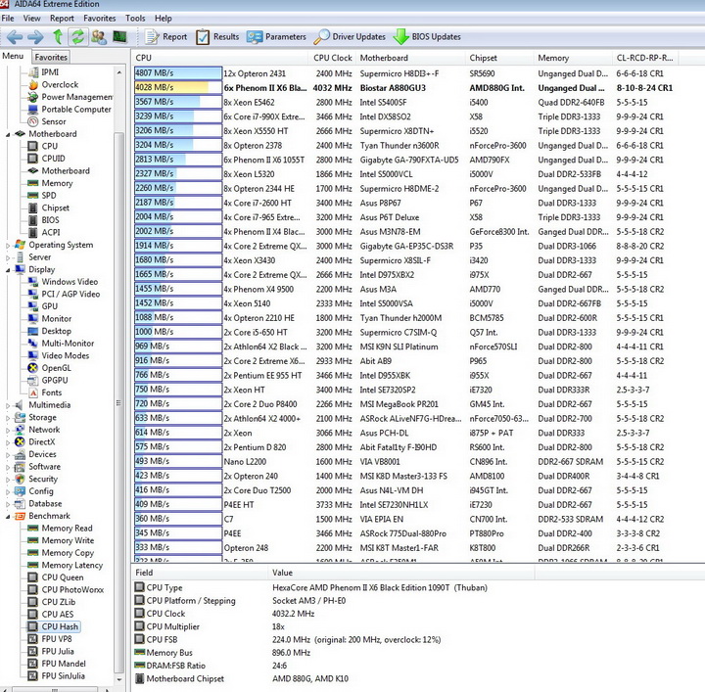The width and height of the screenshot is (705, 692).
Task: Open the Help menu
Action: [x=164, y=19]
